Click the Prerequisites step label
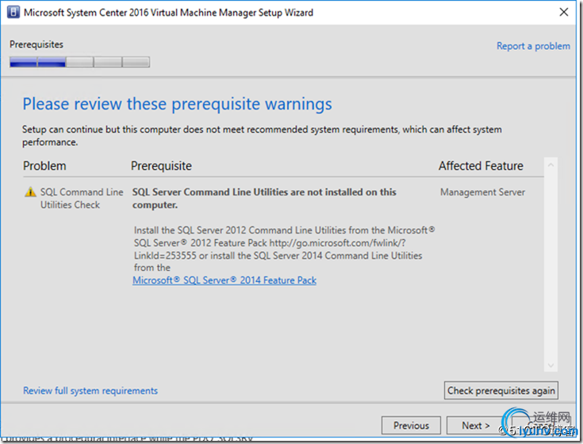 36,44
